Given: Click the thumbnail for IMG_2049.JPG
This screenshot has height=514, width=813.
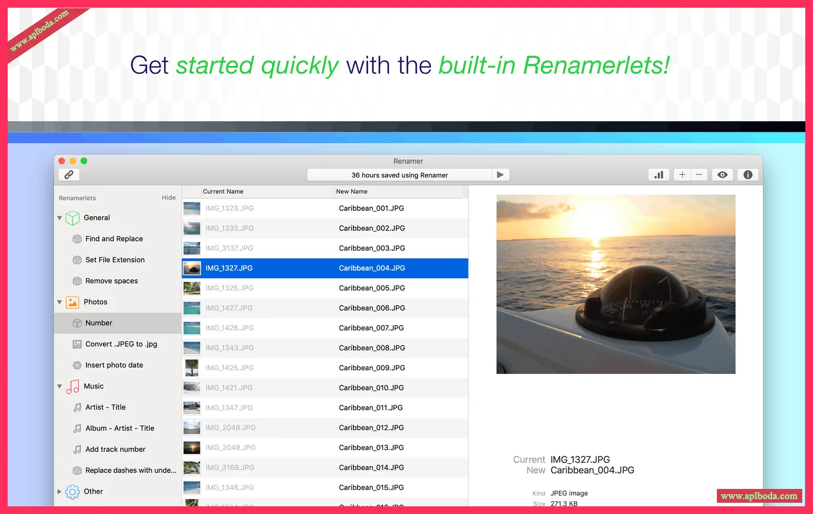Looking at the screenshot, I should coord(192,448).
